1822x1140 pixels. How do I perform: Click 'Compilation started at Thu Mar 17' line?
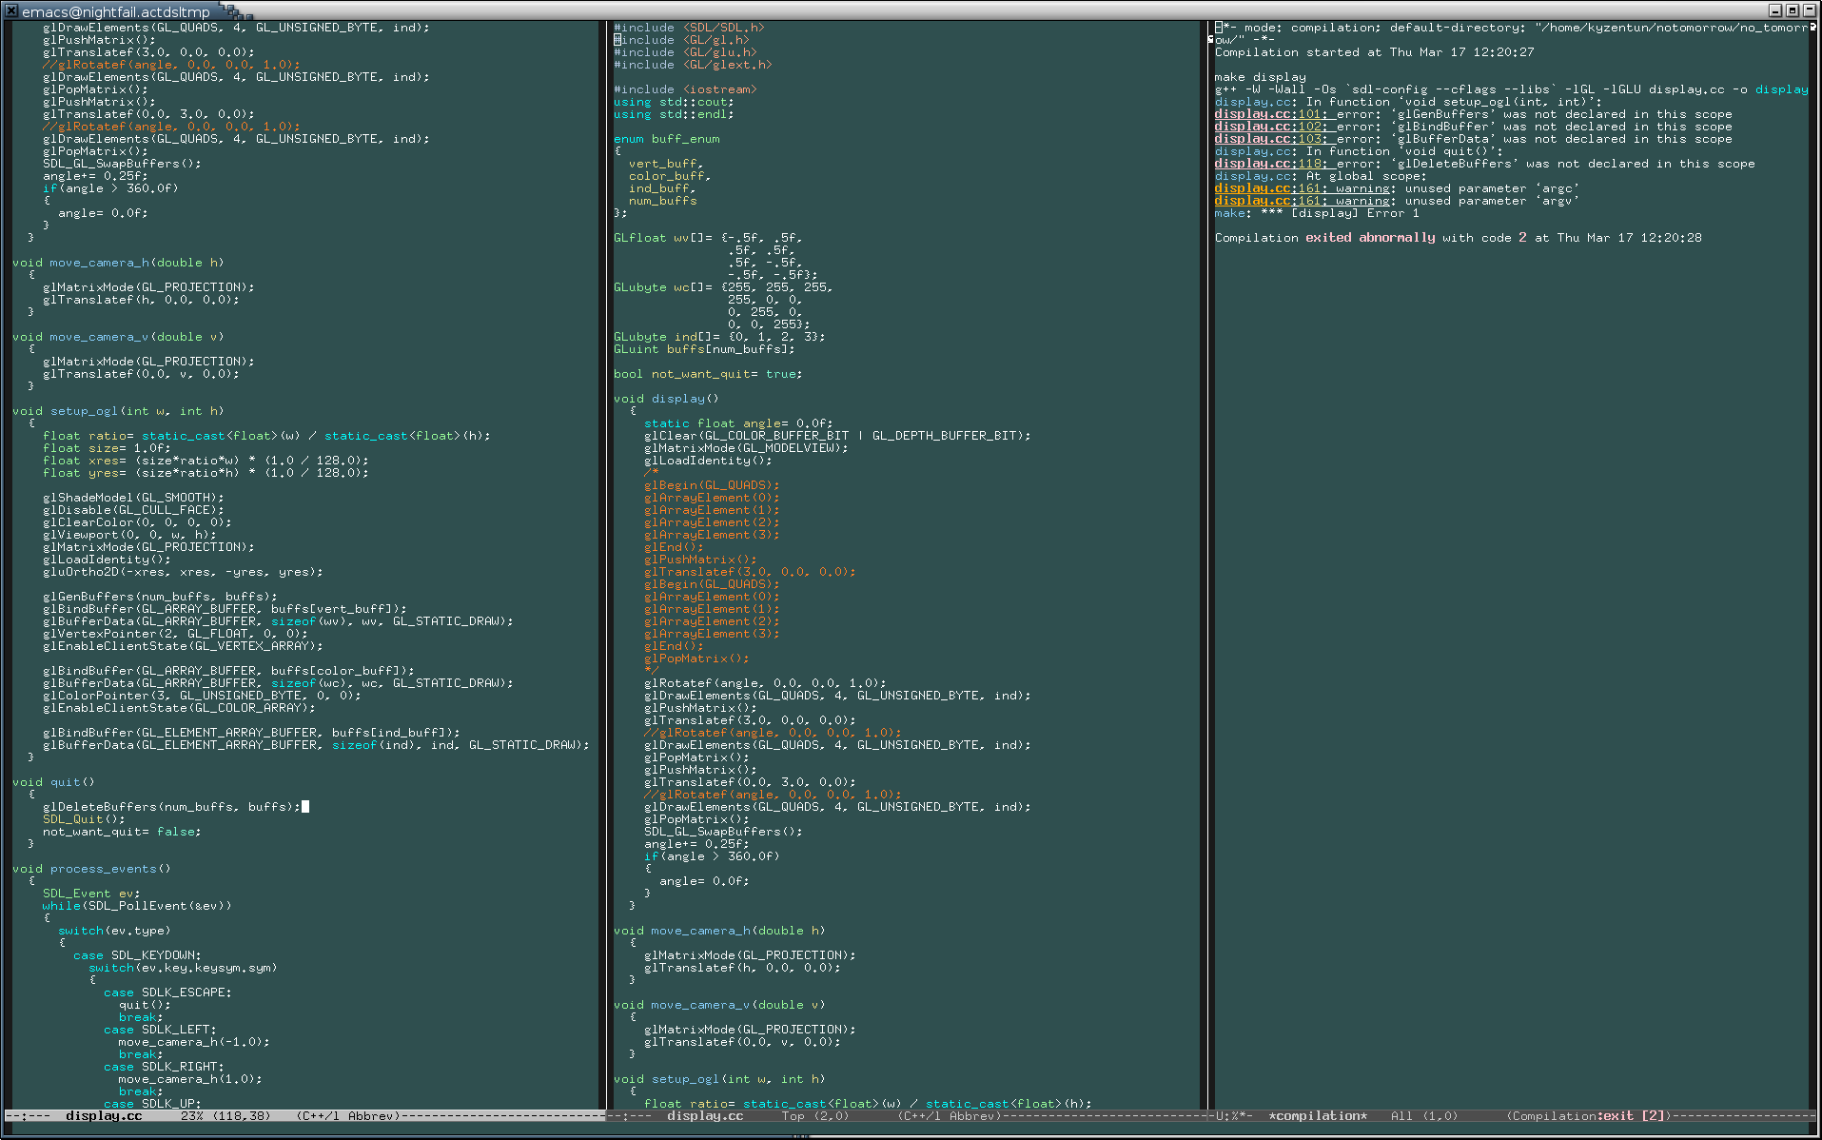pos(1374,52)
